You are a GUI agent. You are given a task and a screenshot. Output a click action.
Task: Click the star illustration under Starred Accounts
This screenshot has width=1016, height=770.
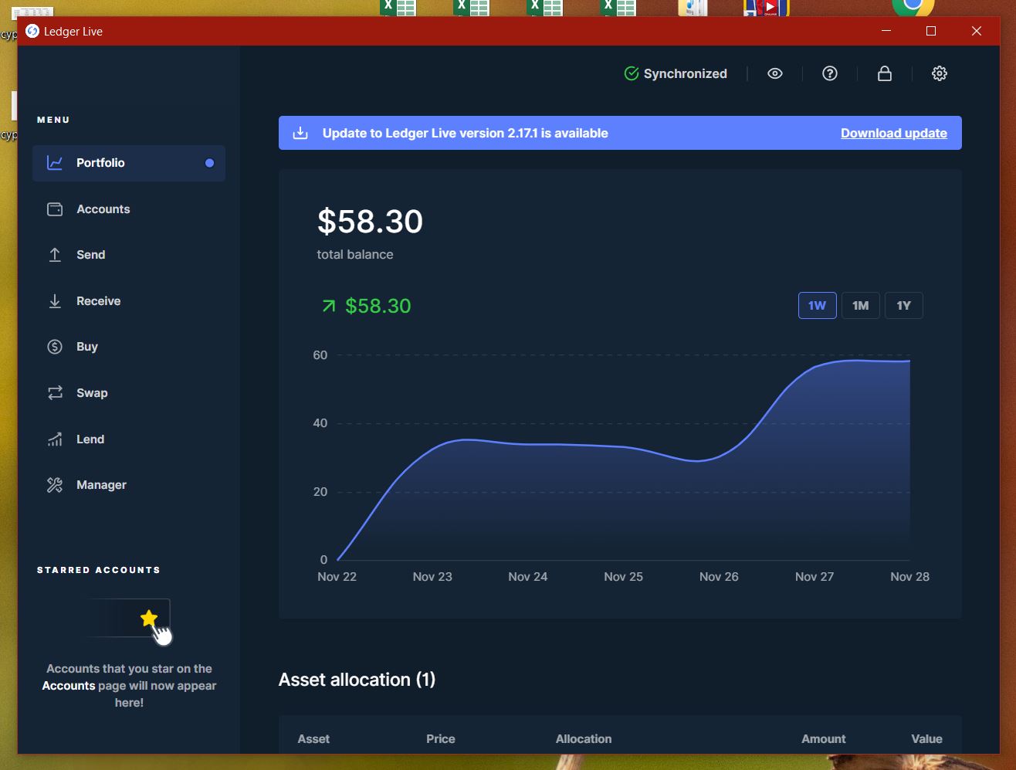pos(149,618)
